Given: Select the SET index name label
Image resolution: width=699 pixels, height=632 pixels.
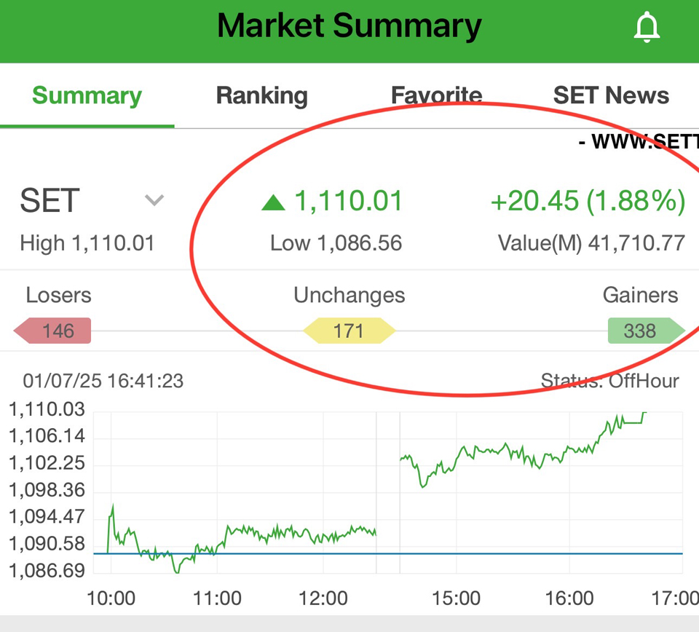Looking at the screenshot, I should 50,200.
